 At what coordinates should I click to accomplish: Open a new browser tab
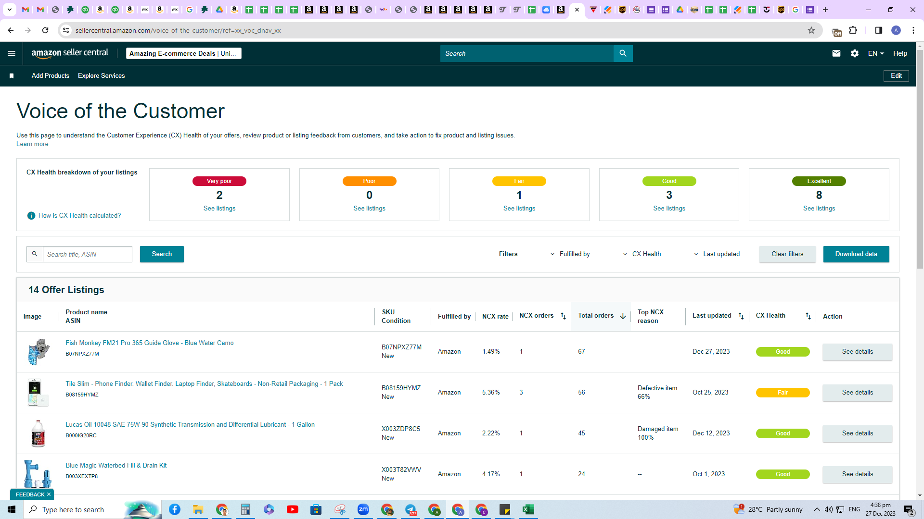[x=825, y=10]
